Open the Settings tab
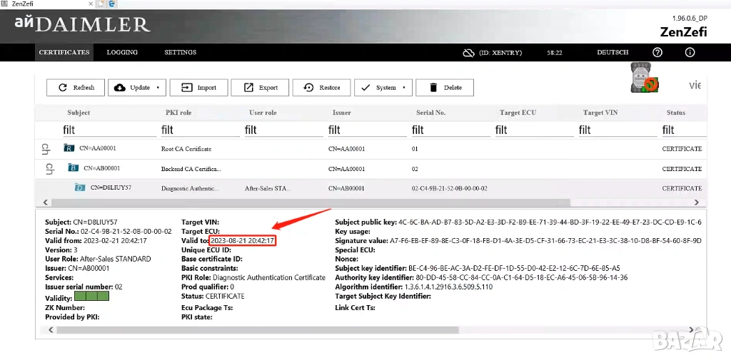 coord(180,53)
